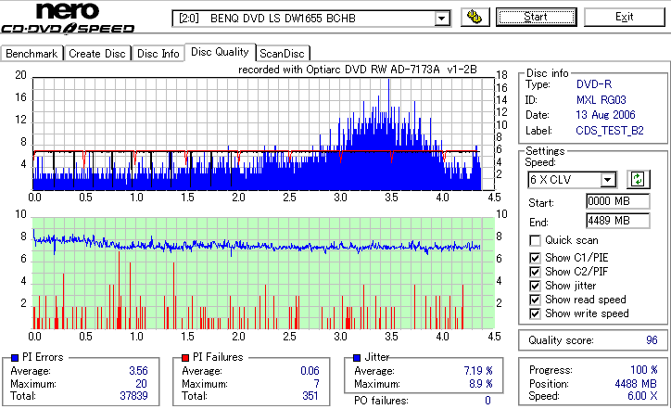Click the red PI Failures legend square
Image resolution: width=671 pixels, height=409 pixels.
click(x=185, y=358)
